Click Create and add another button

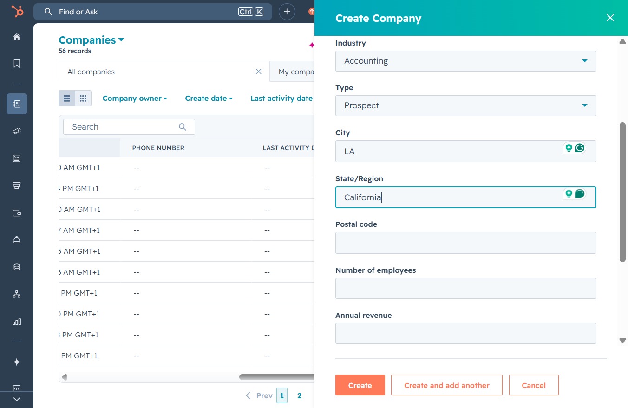(x=446, y=385)
